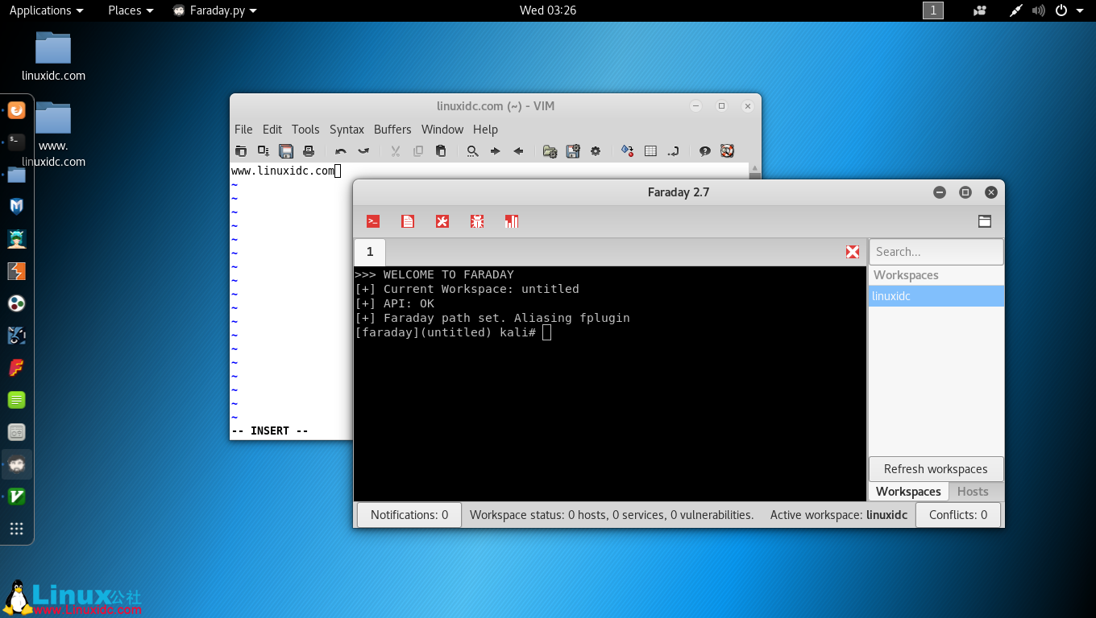The image size is (1096, 618).
Task: Click VIM Undo toolbar icon
Action: (341, 150)
